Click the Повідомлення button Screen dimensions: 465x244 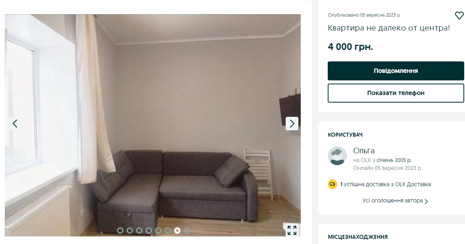[x=396, y=71]
